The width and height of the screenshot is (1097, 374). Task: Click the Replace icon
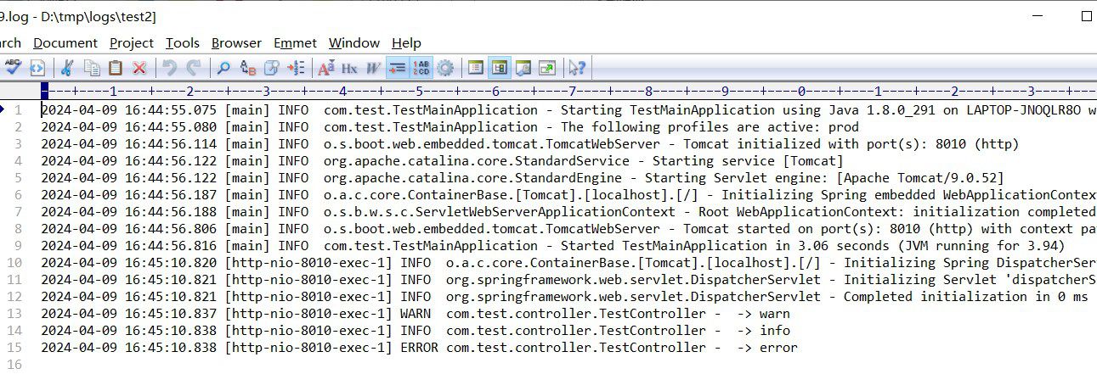(x=248, y=68)
